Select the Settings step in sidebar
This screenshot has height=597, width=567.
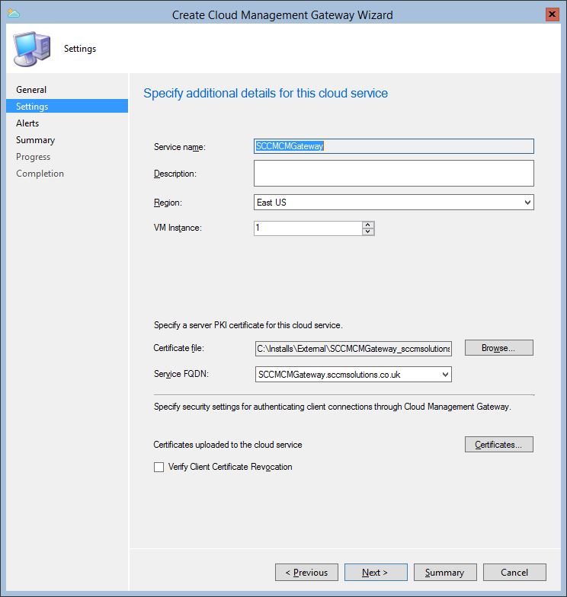click(67, 107)
